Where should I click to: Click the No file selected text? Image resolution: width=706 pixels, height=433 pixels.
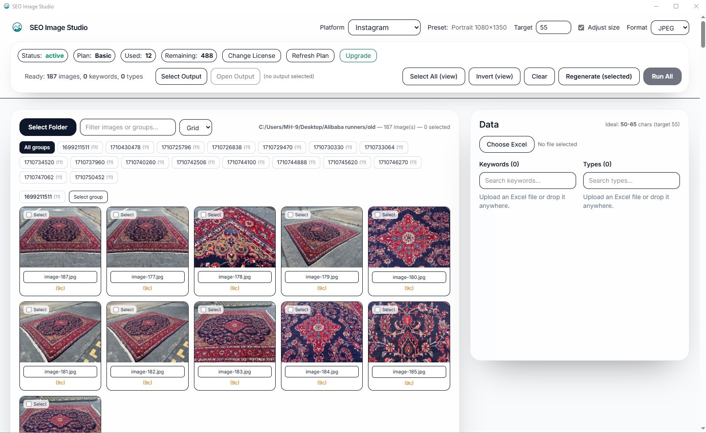(x=557, y=144)
